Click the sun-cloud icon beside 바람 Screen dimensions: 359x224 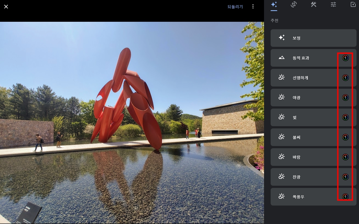(281, 157)
